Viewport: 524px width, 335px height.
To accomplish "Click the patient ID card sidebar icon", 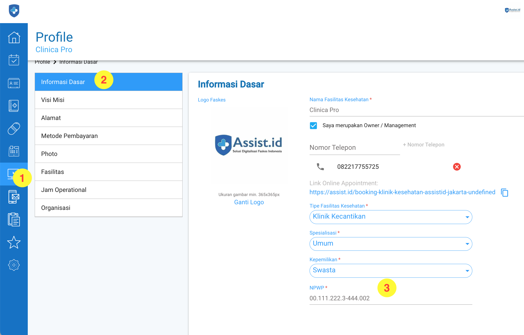I will [x=14, y=83].
